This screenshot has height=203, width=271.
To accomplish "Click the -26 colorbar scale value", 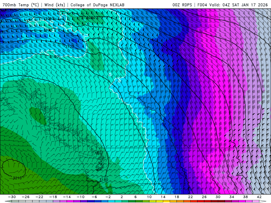I will click(x=26, y=197).
